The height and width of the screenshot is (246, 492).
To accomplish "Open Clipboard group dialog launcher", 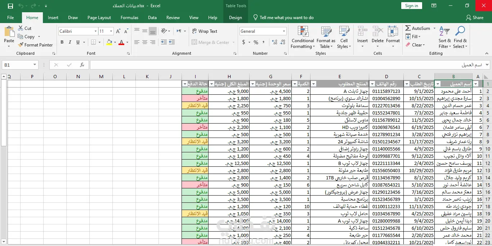I will pyautogui.click(x=54, y=53).
